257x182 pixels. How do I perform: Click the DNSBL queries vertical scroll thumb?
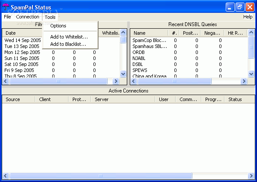[x=251, y=47]
